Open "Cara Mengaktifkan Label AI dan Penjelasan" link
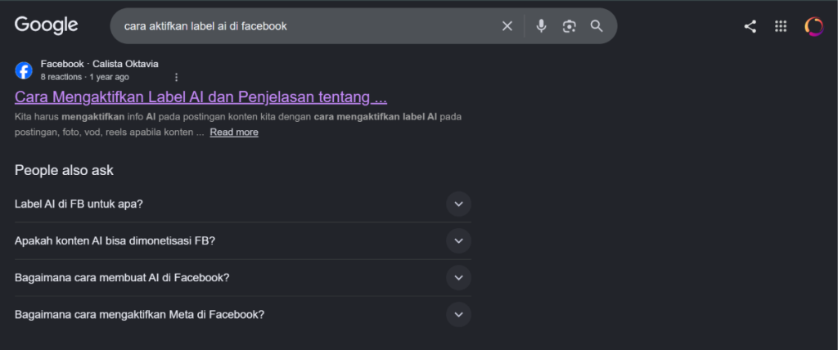The height and width of the screenshot is (350, 838). (x=201, y=96)
